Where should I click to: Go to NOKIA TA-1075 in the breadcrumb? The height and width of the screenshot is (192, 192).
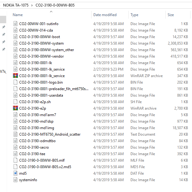(x=16, y=5)
